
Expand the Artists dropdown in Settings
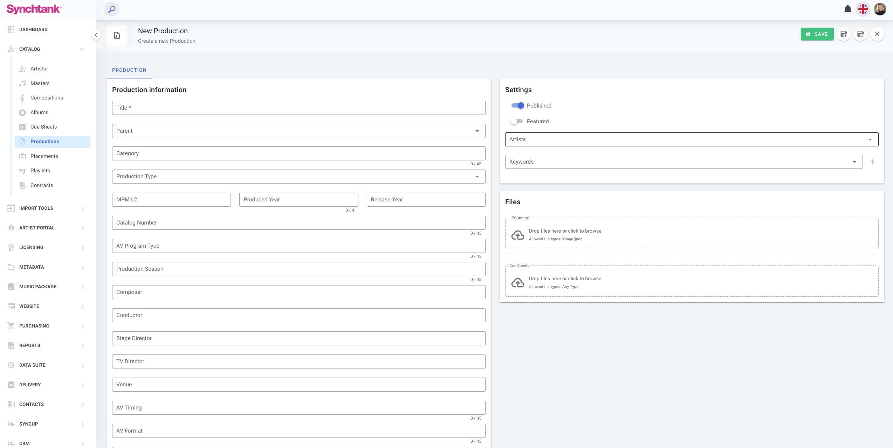(692, 139)
